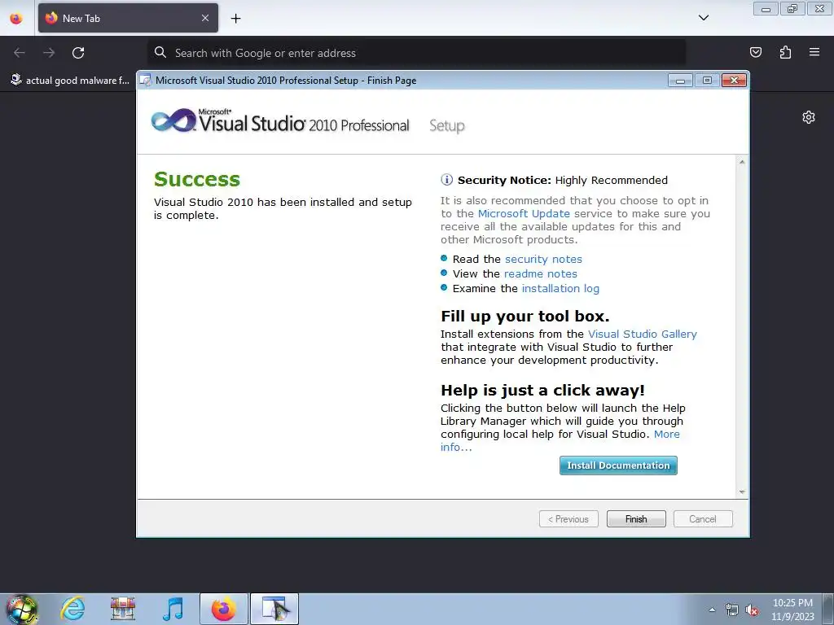
Task: Open a new tab with plus icon
Action: pyautogui.click(x=235, y=19)
